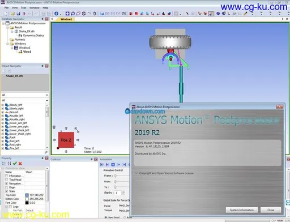The width and height of the screenshot is (290, 222).
Task: Step back one animation frame
Action: [108, 165]
